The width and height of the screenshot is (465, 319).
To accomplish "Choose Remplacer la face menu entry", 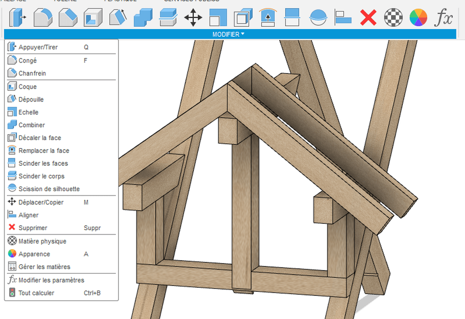I will (x=61, y=150).
